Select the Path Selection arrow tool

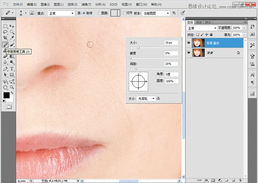point(5,75)
